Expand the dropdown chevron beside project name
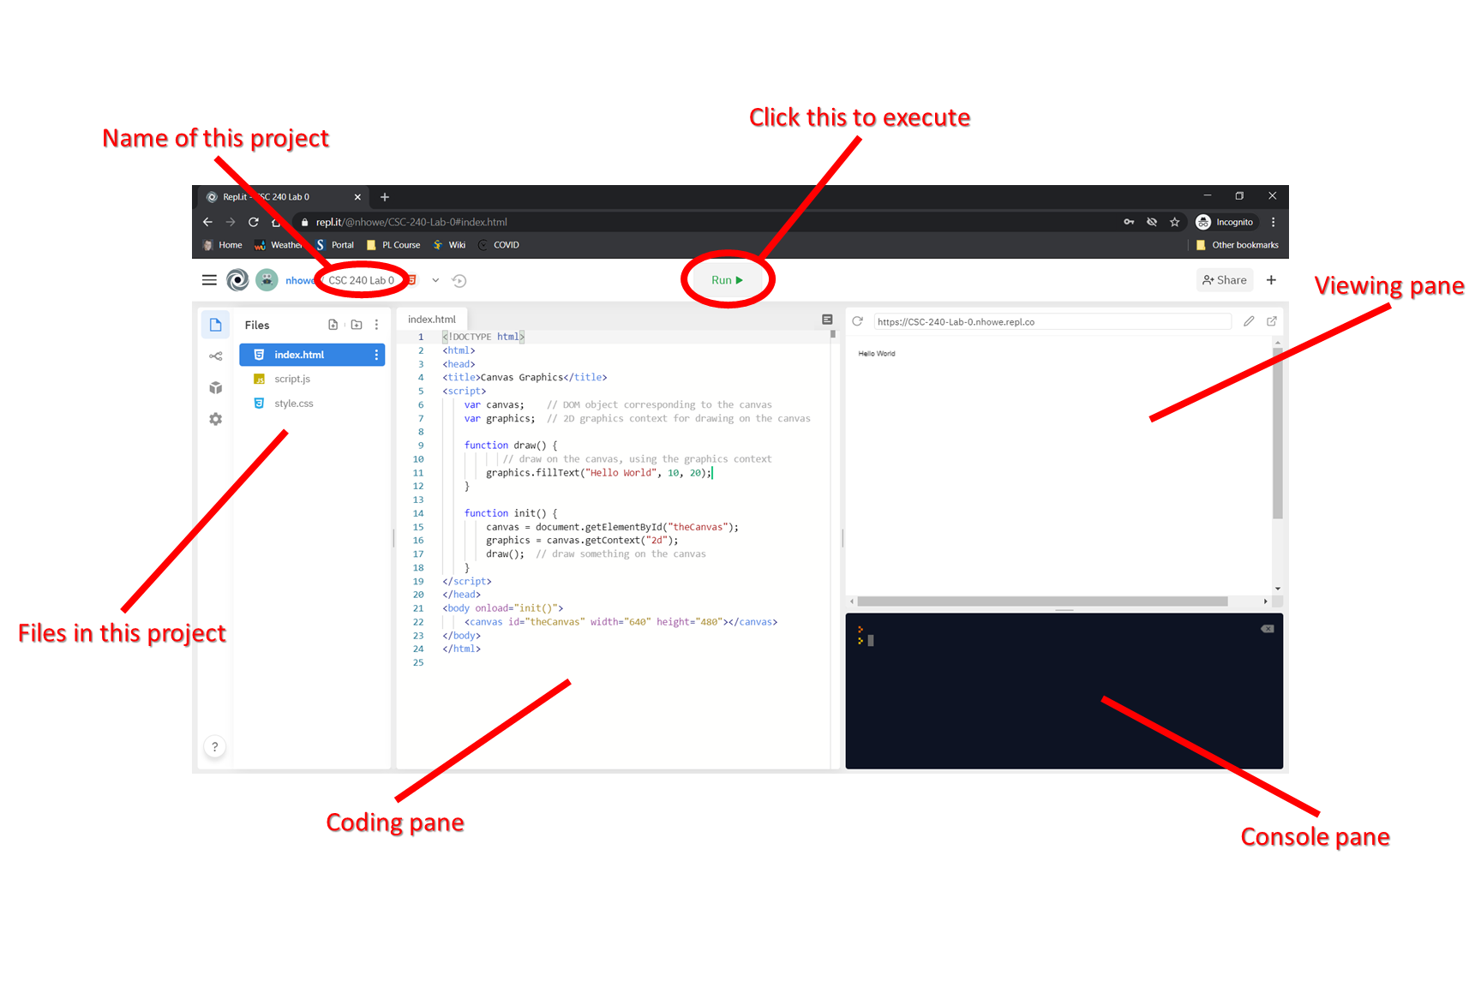The height and width of the screenshot is (987, 1481). [x=435, y=280]
